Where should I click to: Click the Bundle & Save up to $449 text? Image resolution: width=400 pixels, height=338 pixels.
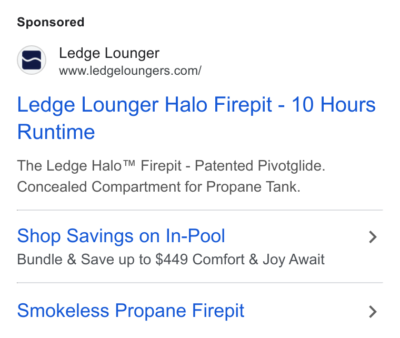pos(103,260)
